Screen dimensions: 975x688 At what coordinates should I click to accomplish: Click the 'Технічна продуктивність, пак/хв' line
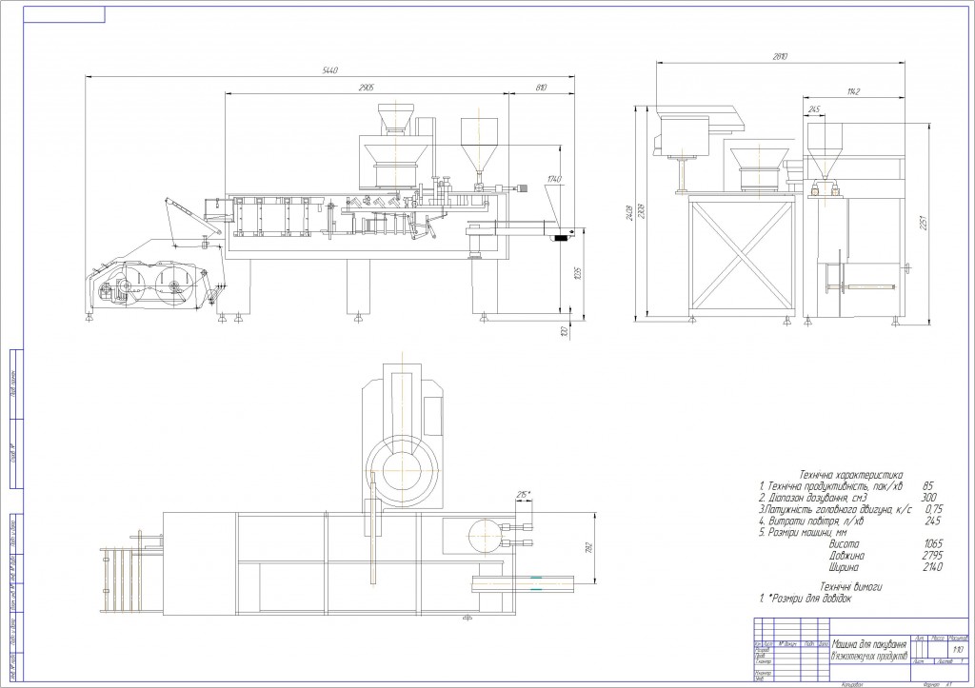[x=830, y=486]
